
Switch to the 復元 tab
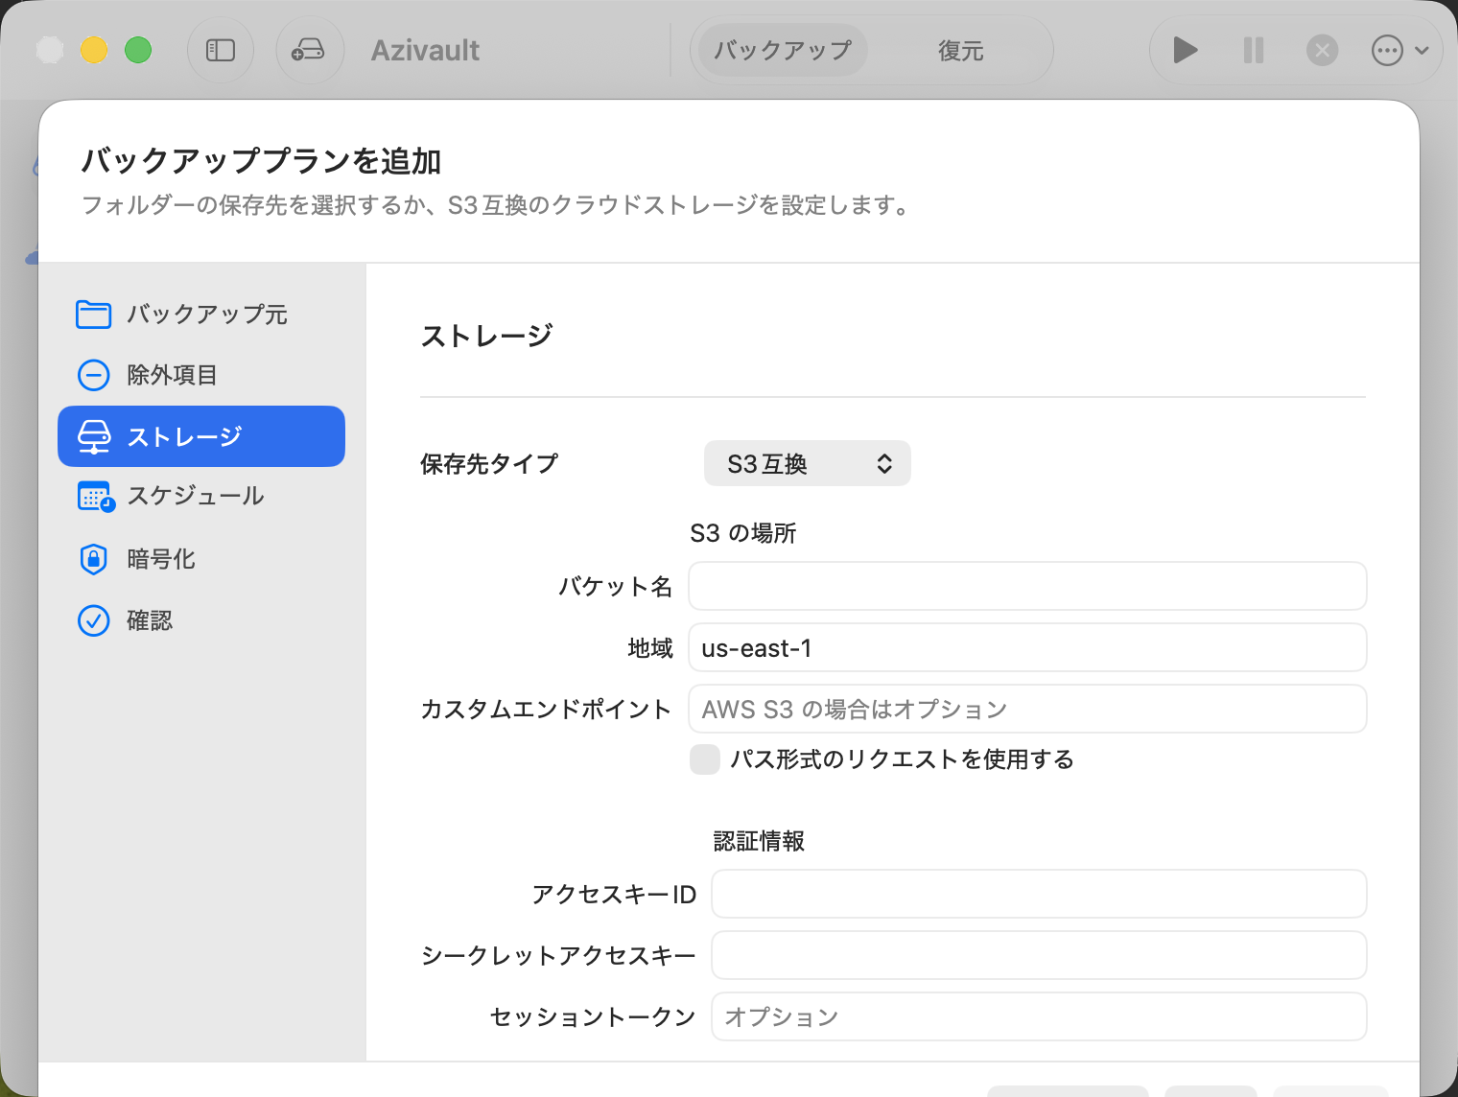(x=960, y=50)
